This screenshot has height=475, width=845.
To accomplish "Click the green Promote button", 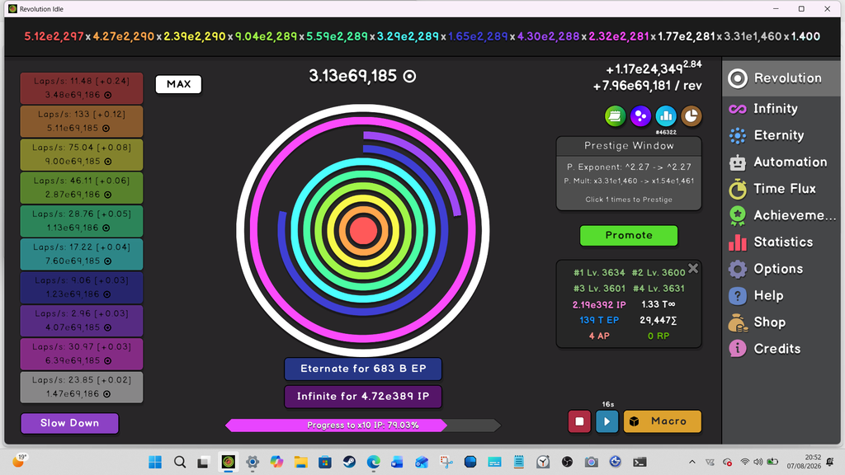I will point(628,235).
